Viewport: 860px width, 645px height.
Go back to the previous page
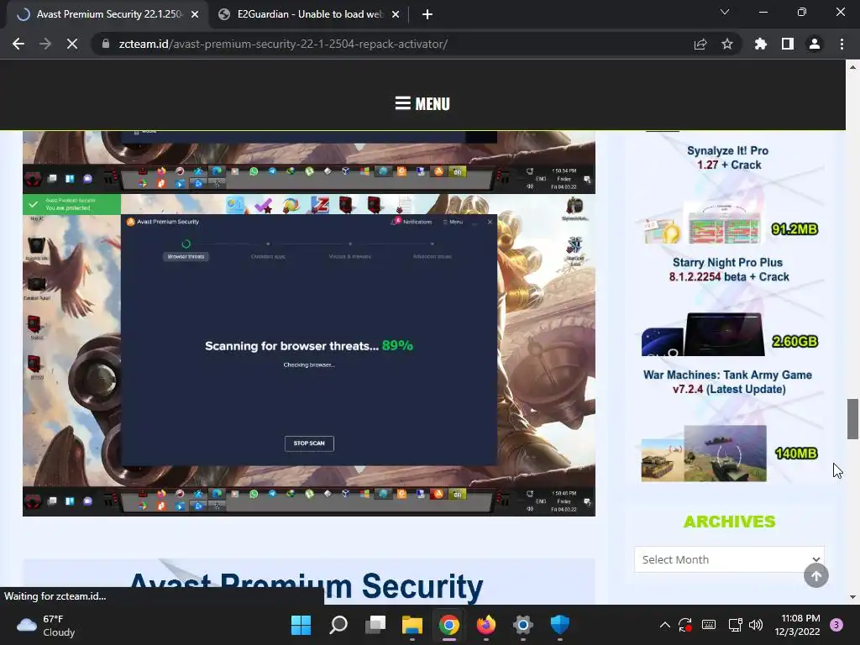[x=18, y=44]
